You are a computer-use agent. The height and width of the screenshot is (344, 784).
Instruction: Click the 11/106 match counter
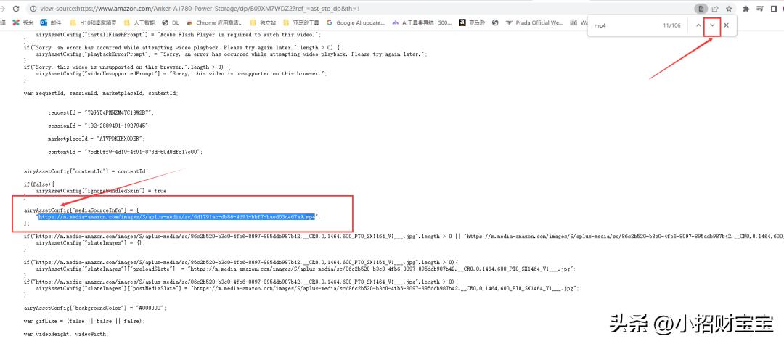pyautogui.click(x=671, y=25)
